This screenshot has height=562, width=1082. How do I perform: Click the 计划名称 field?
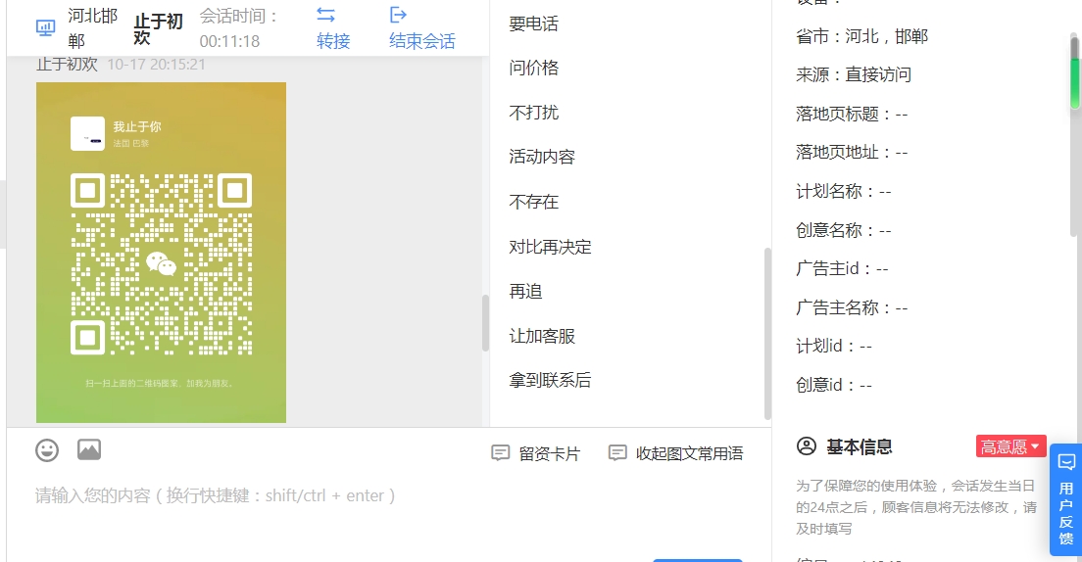(x=843, y=191)
